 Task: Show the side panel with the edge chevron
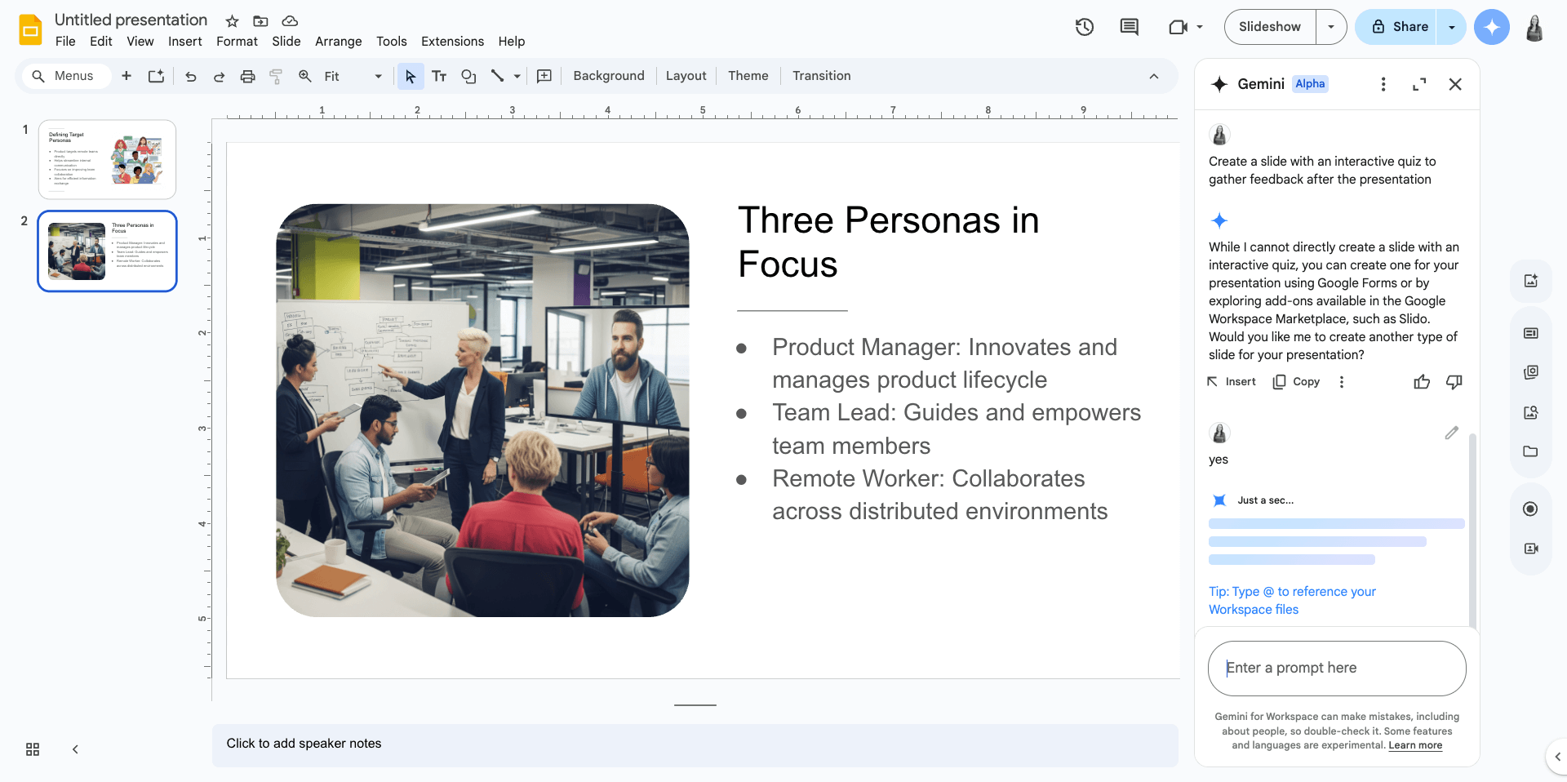point(1557,757)
